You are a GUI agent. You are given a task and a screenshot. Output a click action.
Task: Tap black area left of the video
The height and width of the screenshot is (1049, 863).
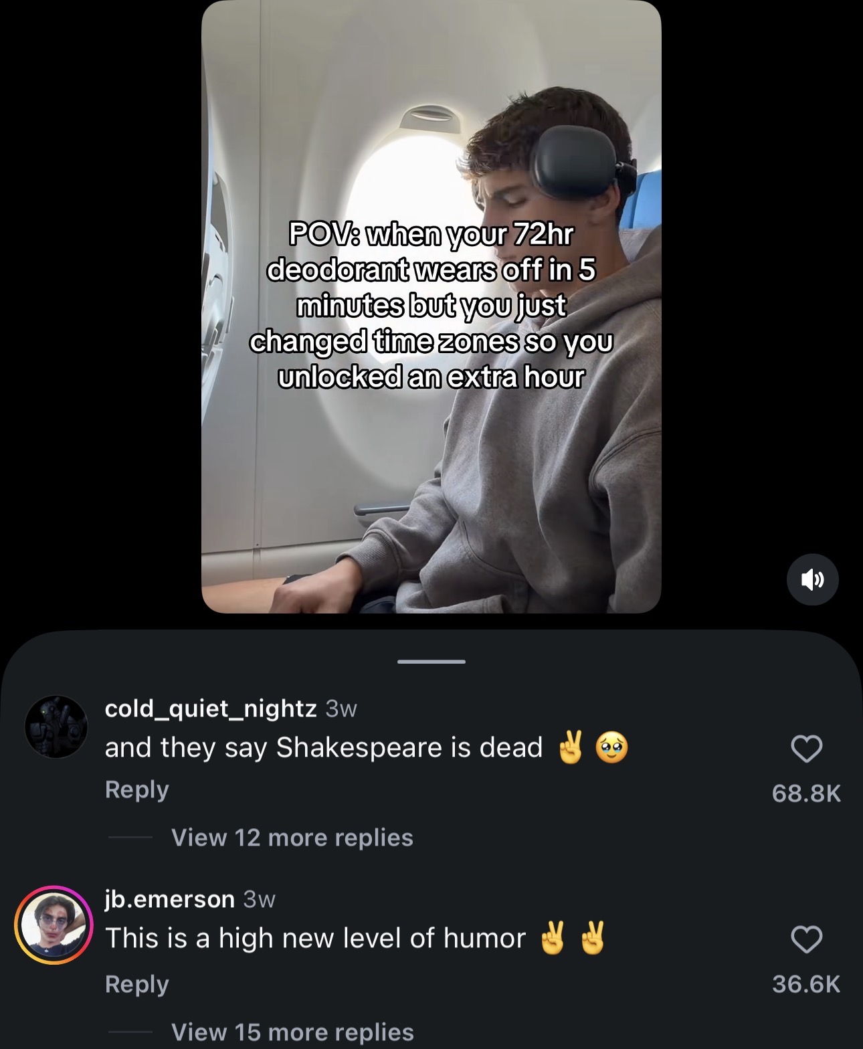click(100, 308)
